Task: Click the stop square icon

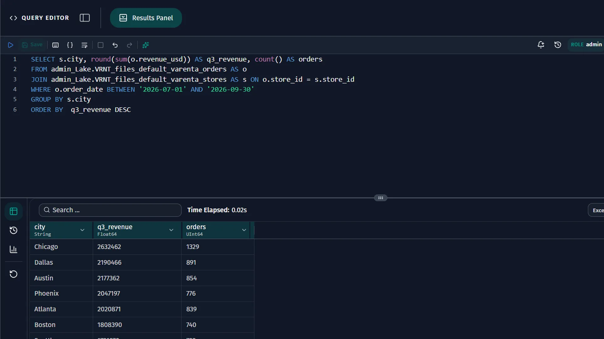Action: (x=101, y=45)
